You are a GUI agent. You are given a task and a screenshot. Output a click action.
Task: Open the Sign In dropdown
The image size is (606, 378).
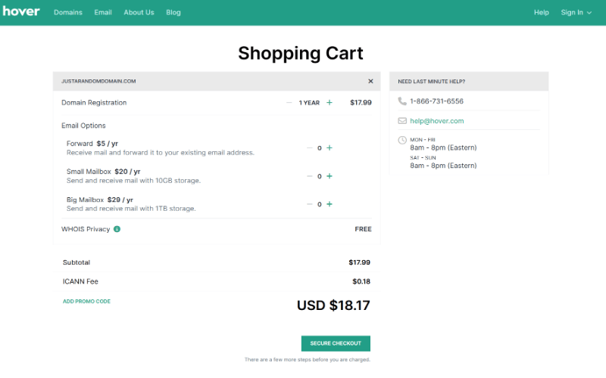point(576,12)
